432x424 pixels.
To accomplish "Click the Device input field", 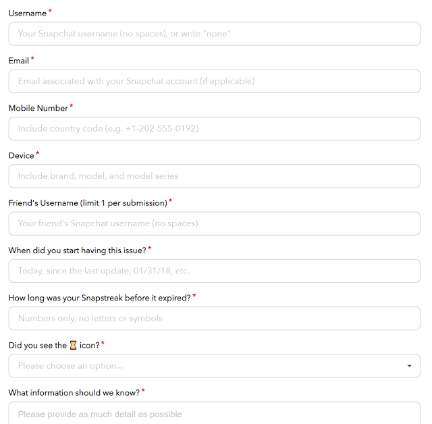I will pyautogui.click(x=215, y=176).
